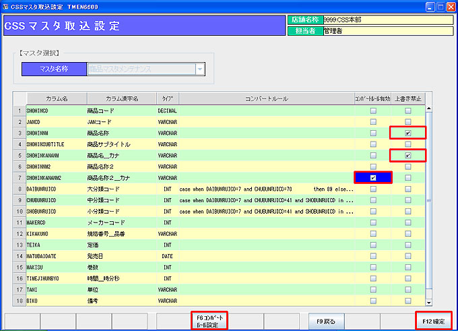The image size is (458, 331).
Task: Click the タイプ column header
Action: pos(168,98)
